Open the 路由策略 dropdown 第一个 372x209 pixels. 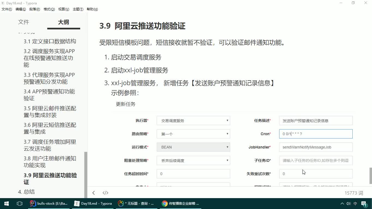(x=193, y=134)
